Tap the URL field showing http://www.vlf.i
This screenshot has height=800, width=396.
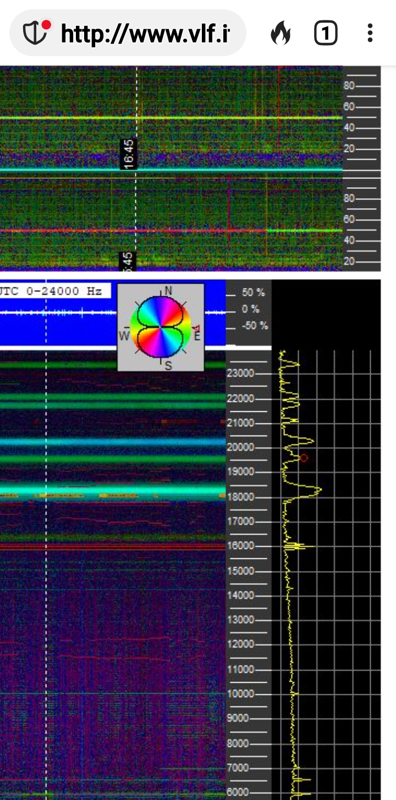tap(145, 34)
